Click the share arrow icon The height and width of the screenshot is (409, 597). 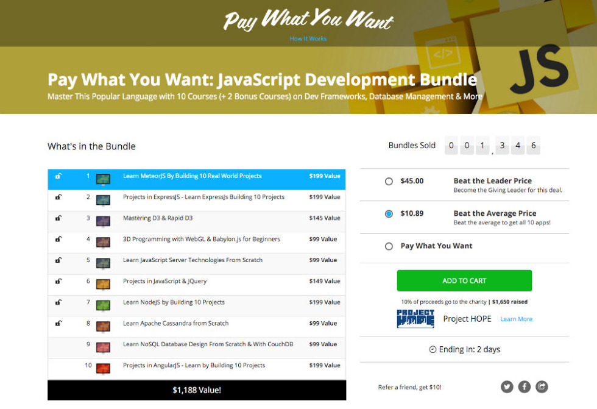[x=542, y=386]
